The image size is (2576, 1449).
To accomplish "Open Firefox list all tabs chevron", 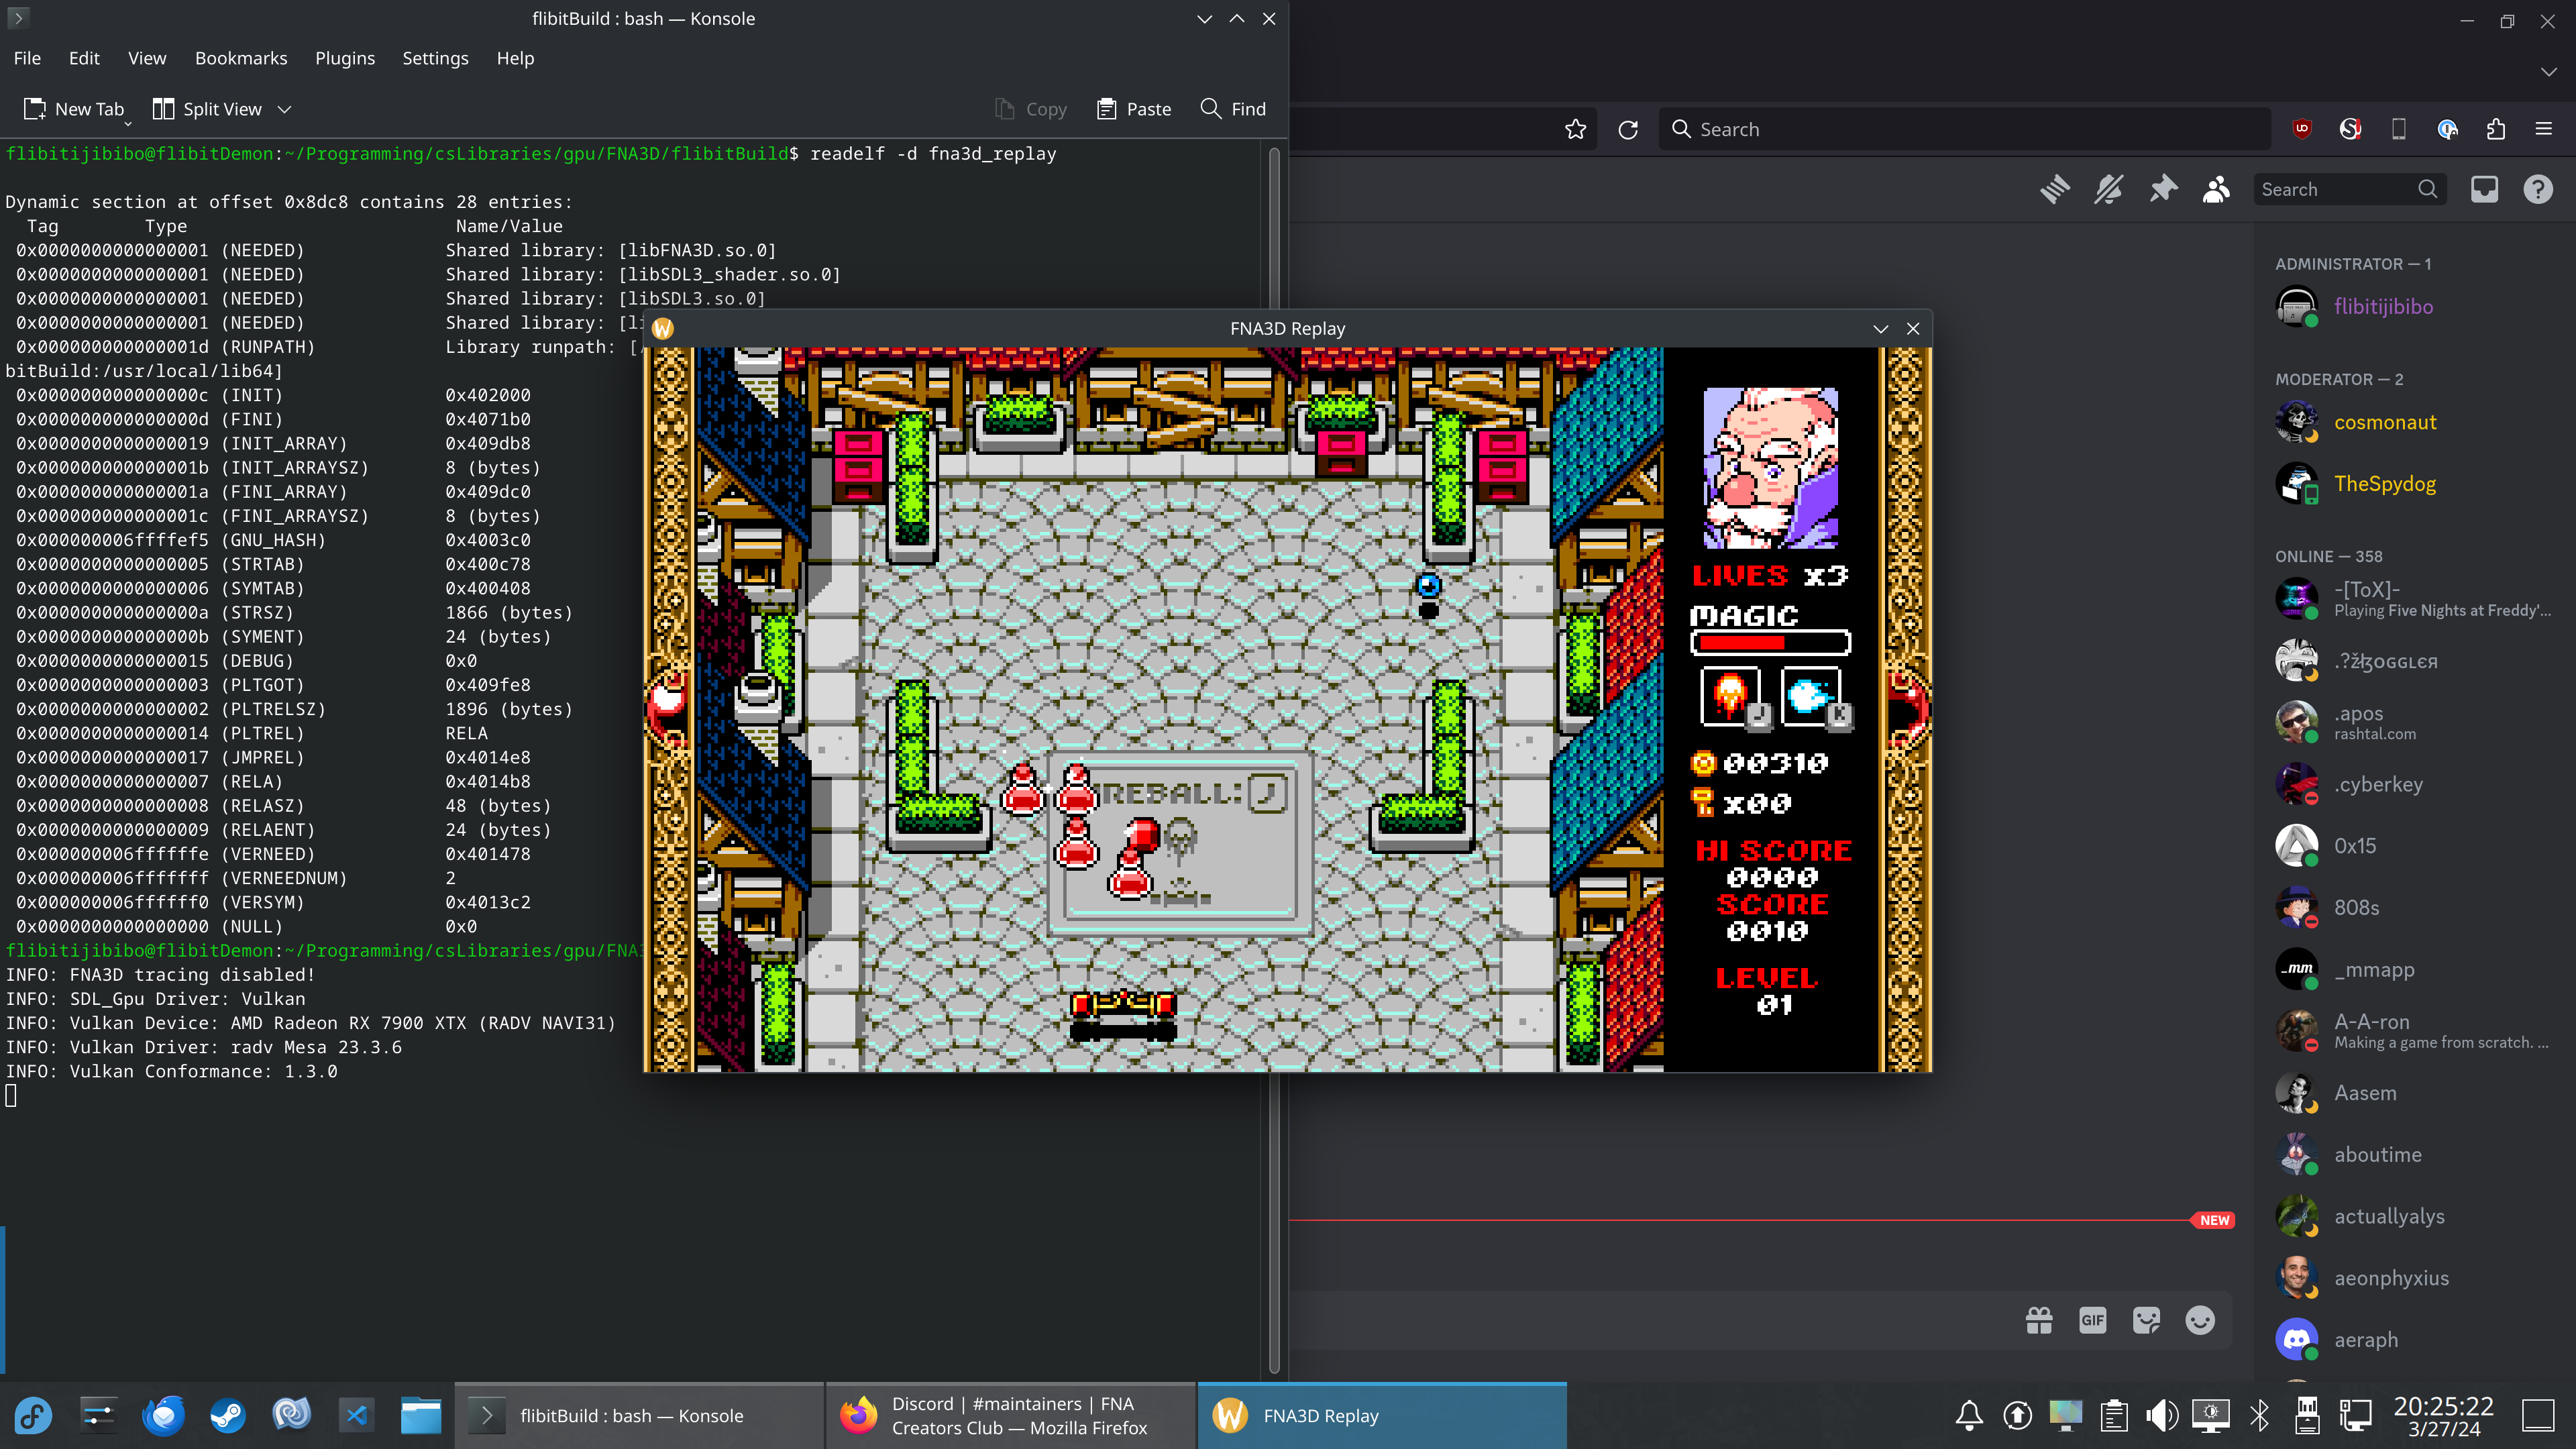I will click(2548, 72).
